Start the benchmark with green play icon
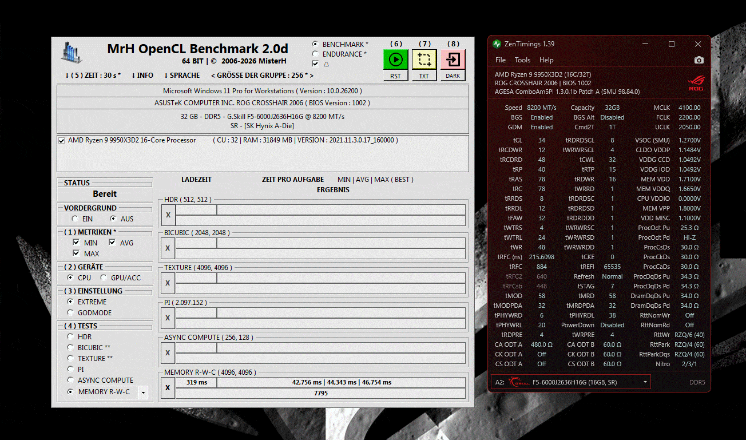Image resolution: width=746 pixels, height=440 pixels. 395,60
